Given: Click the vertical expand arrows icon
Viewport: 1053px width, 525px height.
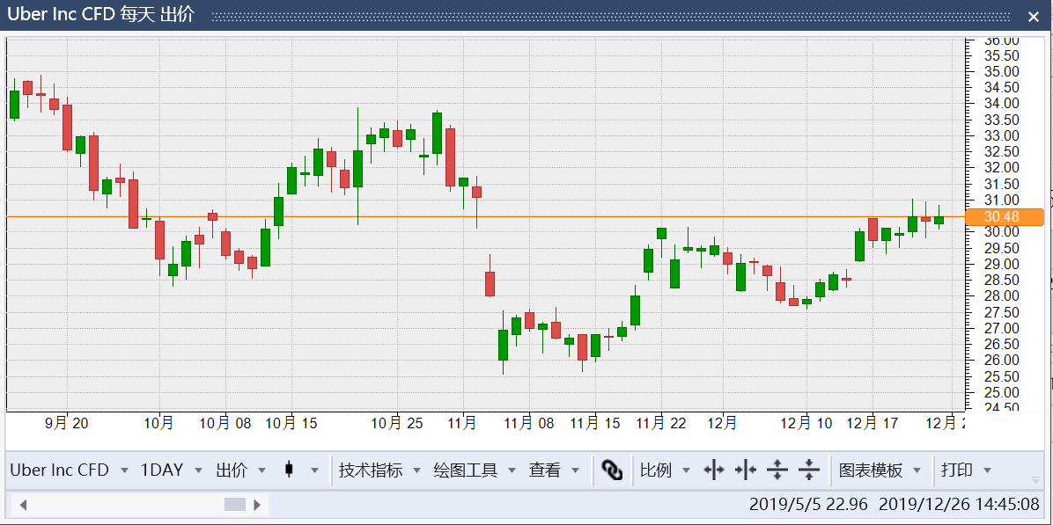Looking at the screenshot, I should 777,470.
